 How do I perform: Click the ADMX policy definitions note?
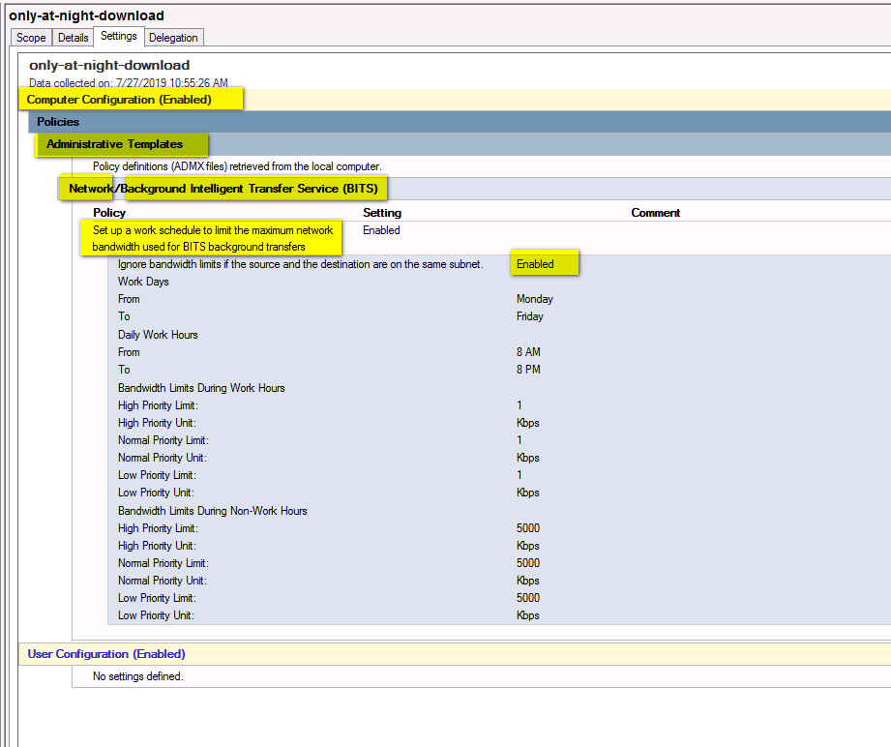point(237,166)
